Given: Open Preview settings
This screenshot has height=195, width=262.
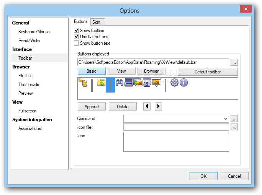Looking at the screenshot, I should tap(25, 93).
